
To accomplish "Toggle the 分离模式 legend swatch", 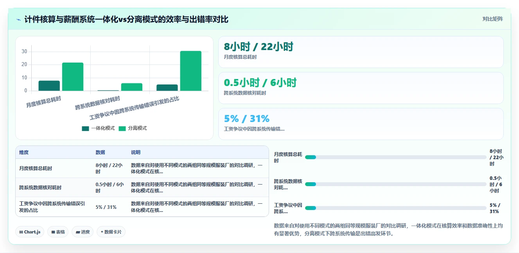I will pos(122,128).
